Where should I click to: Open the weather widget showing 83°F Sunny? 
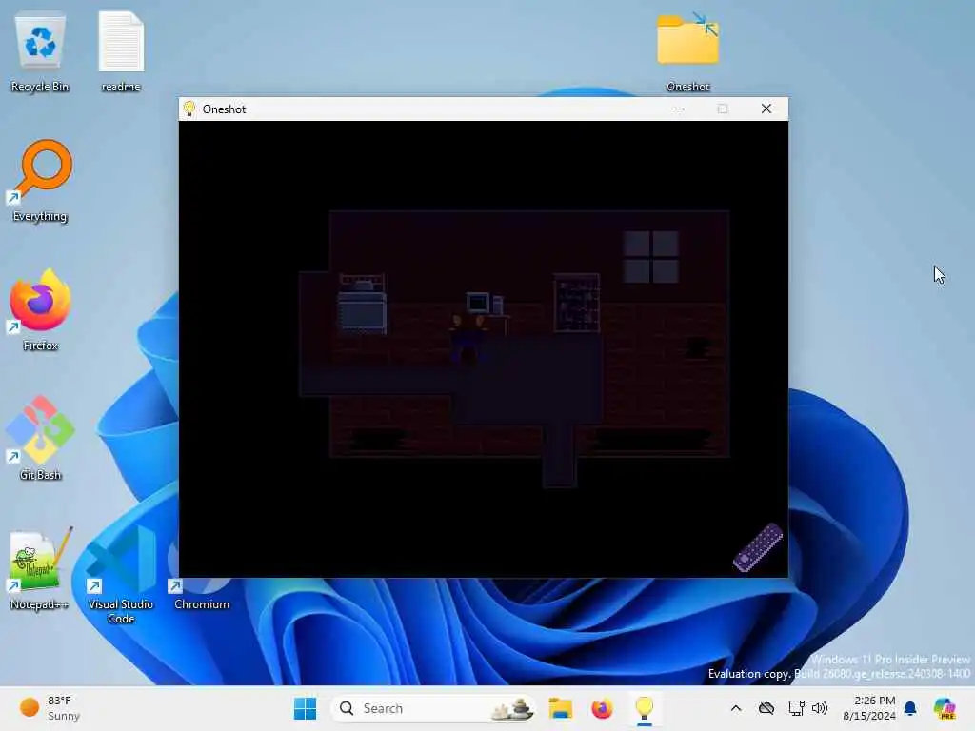50,708
